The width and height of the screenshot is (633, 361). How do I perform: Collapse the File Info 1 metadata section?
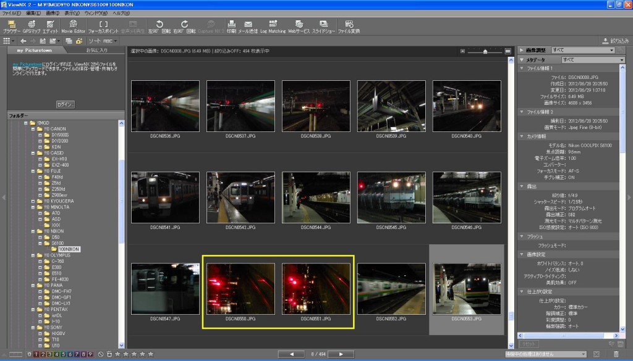[x=522, y=68]
